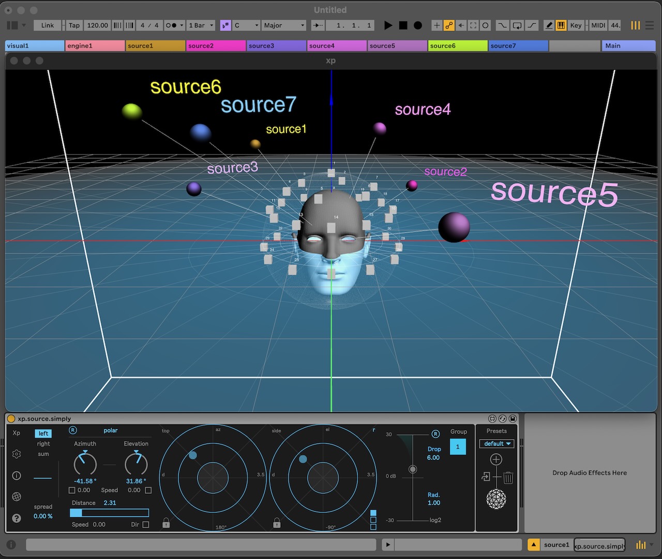Select the source4 track tab
This screenshot has height=559, width=662.
(337, 46)
